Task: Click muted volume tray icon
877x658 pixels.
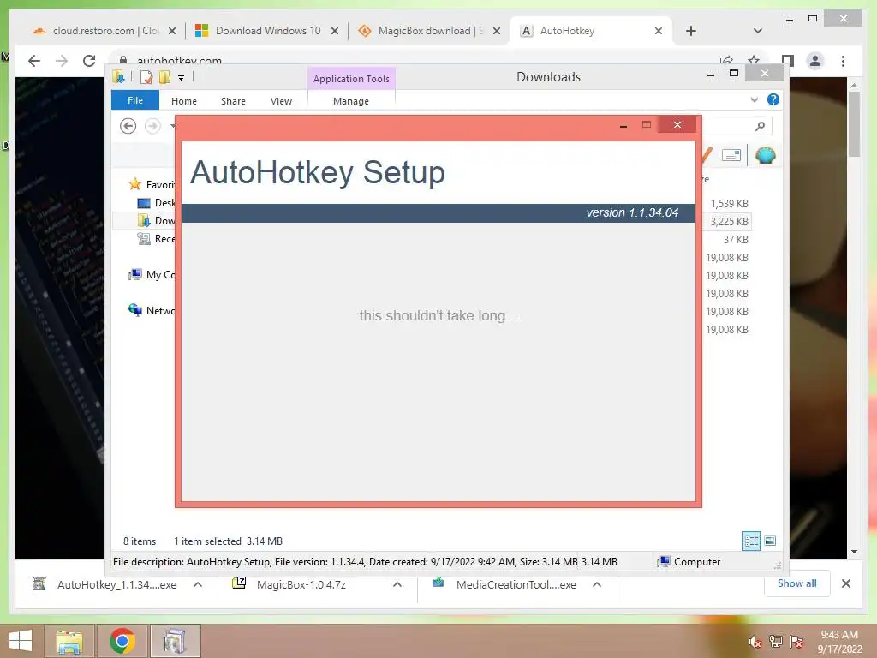Action: coord(755,642)
